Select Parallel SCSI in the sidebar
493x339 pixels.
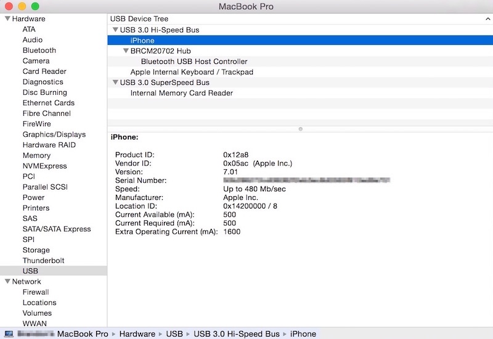tap(45, 187)
